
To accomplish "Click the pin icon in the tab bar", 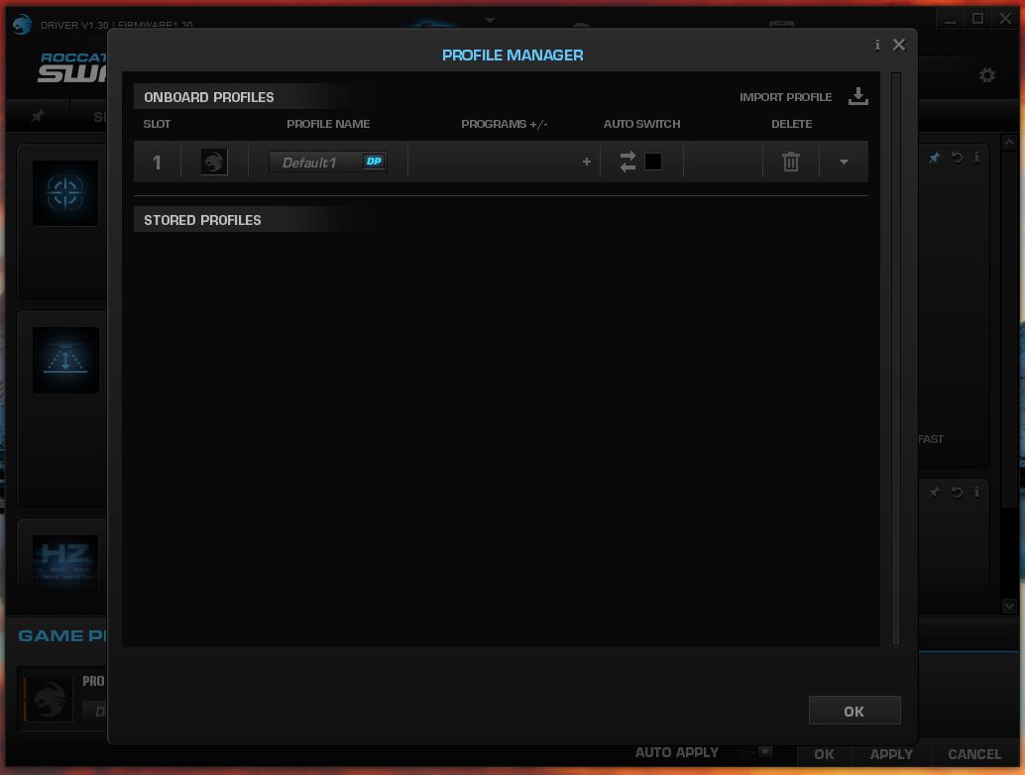I will (38, 116).
